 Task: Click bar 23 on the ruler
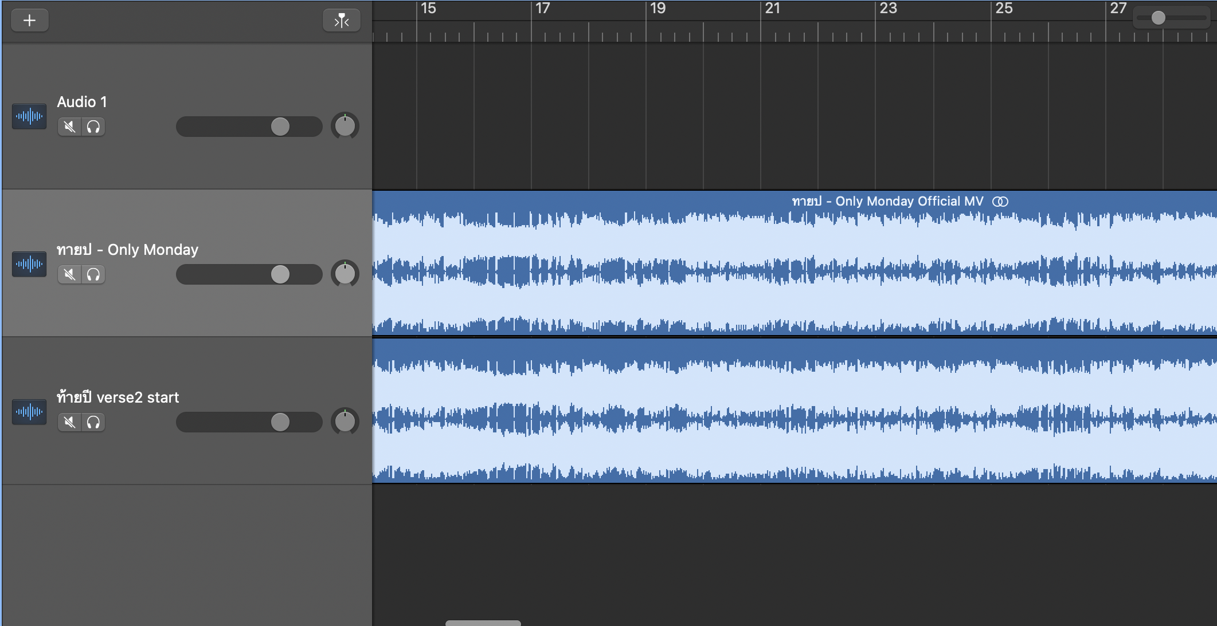pyautogui.click(x=889, y=9)
